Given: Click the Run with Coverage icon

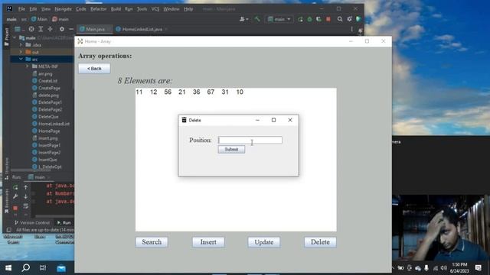Looking at the screenshot, I should pos(318,19).
